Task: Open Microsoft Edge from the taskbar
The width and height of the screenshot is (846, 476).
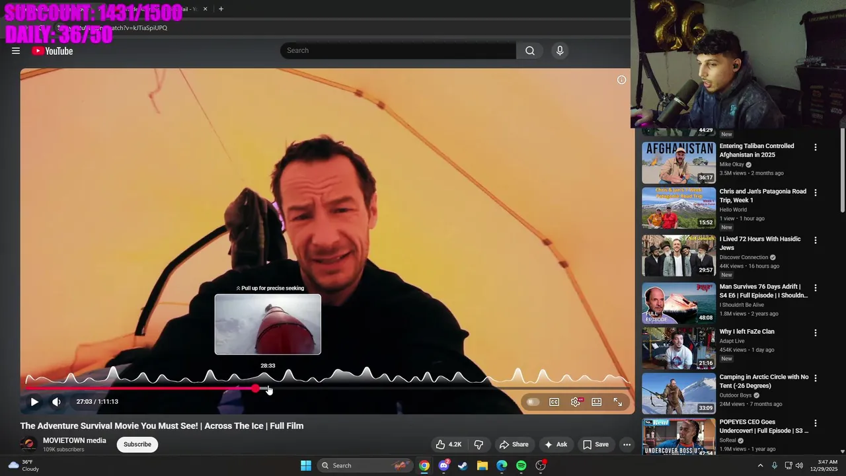Action: click(502, 465)
